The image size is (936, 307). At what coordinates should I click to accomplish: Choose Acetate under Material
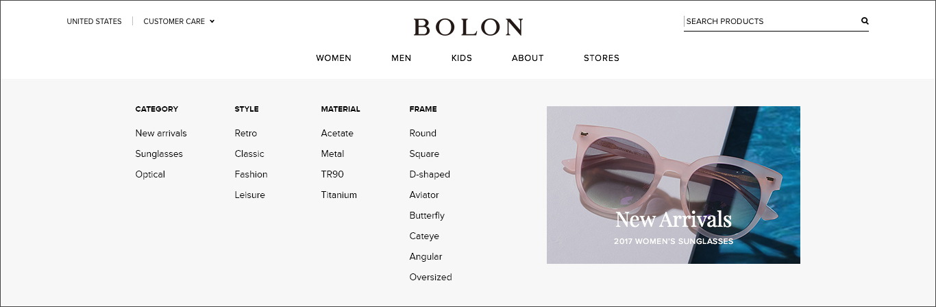coord(337,134)
